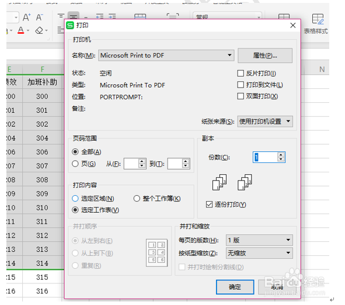
Task: Click the From page input field
Action: (x=131, y=164)
